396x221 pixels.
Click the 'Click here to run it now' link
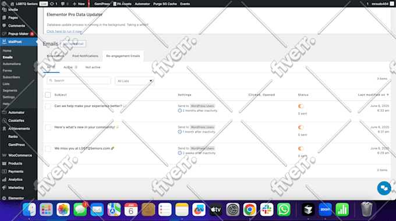click(x=64, y=31)
